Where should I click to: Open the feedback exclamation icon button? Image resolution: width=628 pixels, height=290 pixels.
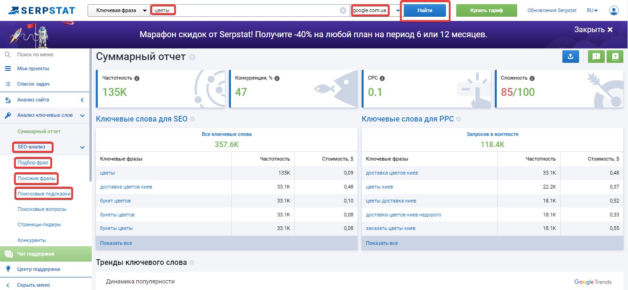596,57
